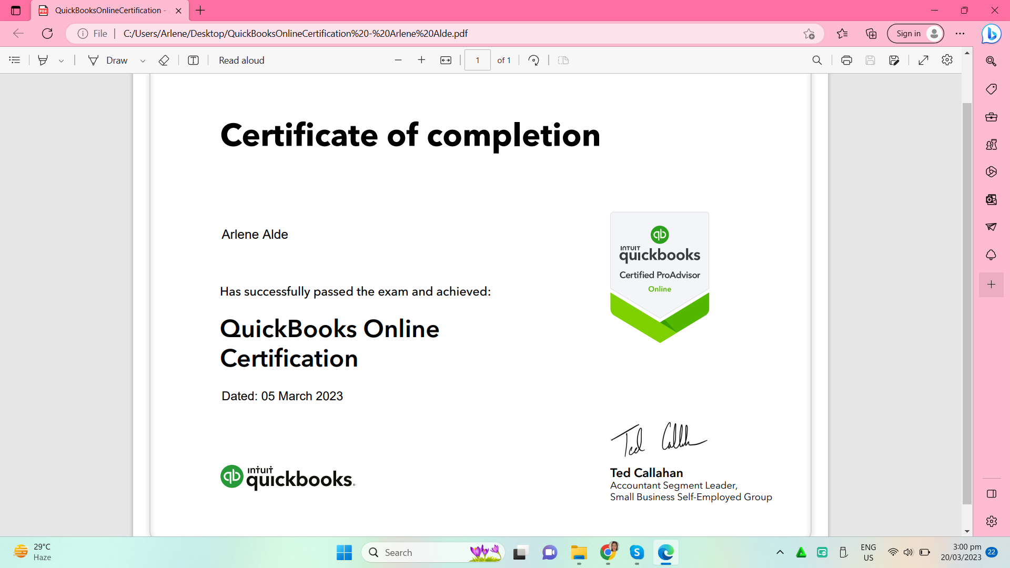The image size is (1010, 568).
Task: Click the address bar file path
Action: (x=296, y=34)
